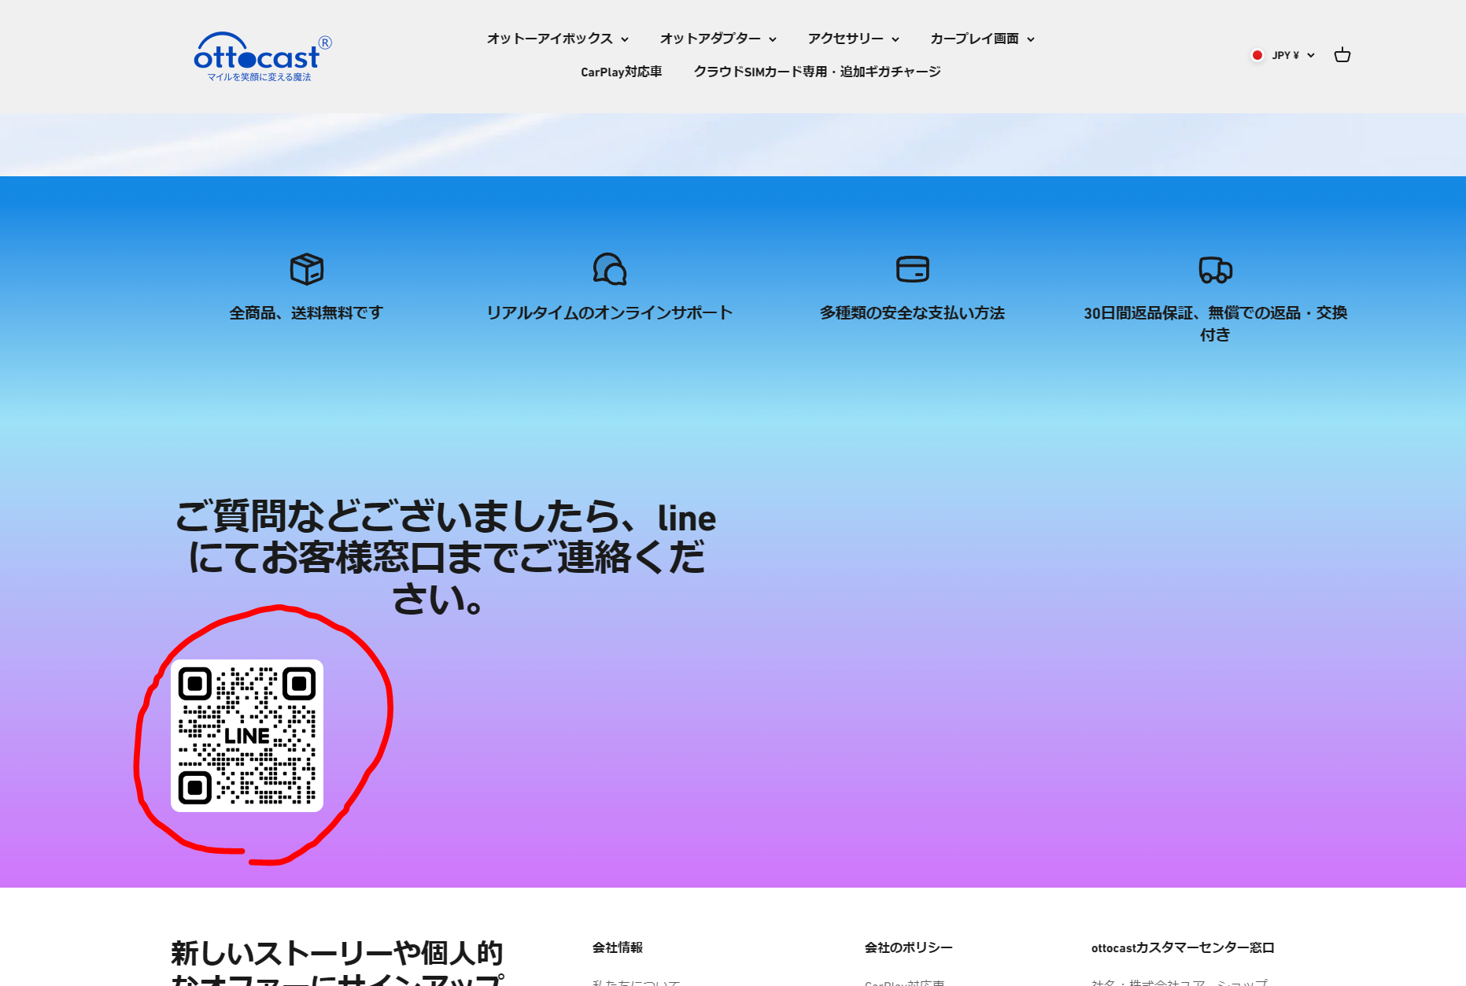1466x986 pixels.
Task: Open the LINE QR code image
Action: 247,736
